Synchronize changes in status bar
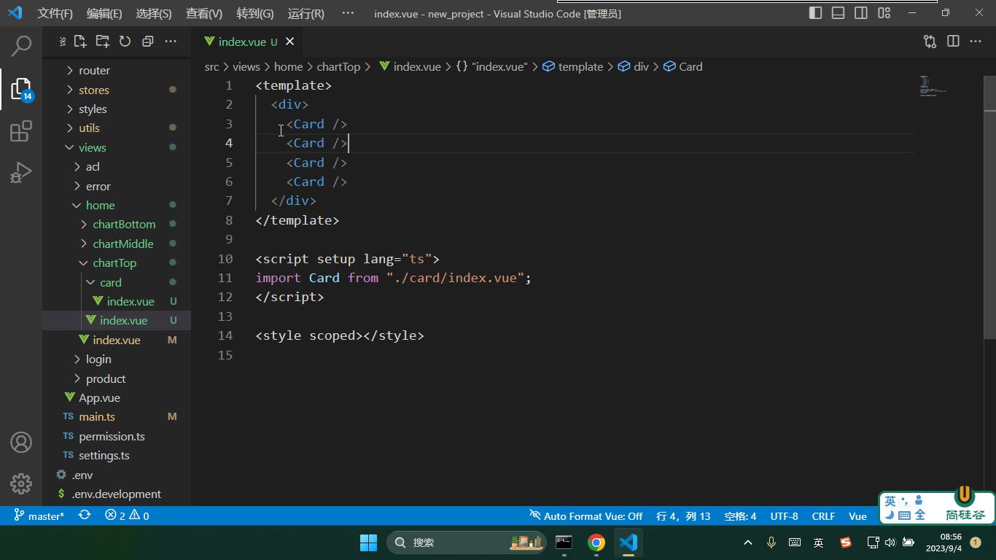 (85, 516)
